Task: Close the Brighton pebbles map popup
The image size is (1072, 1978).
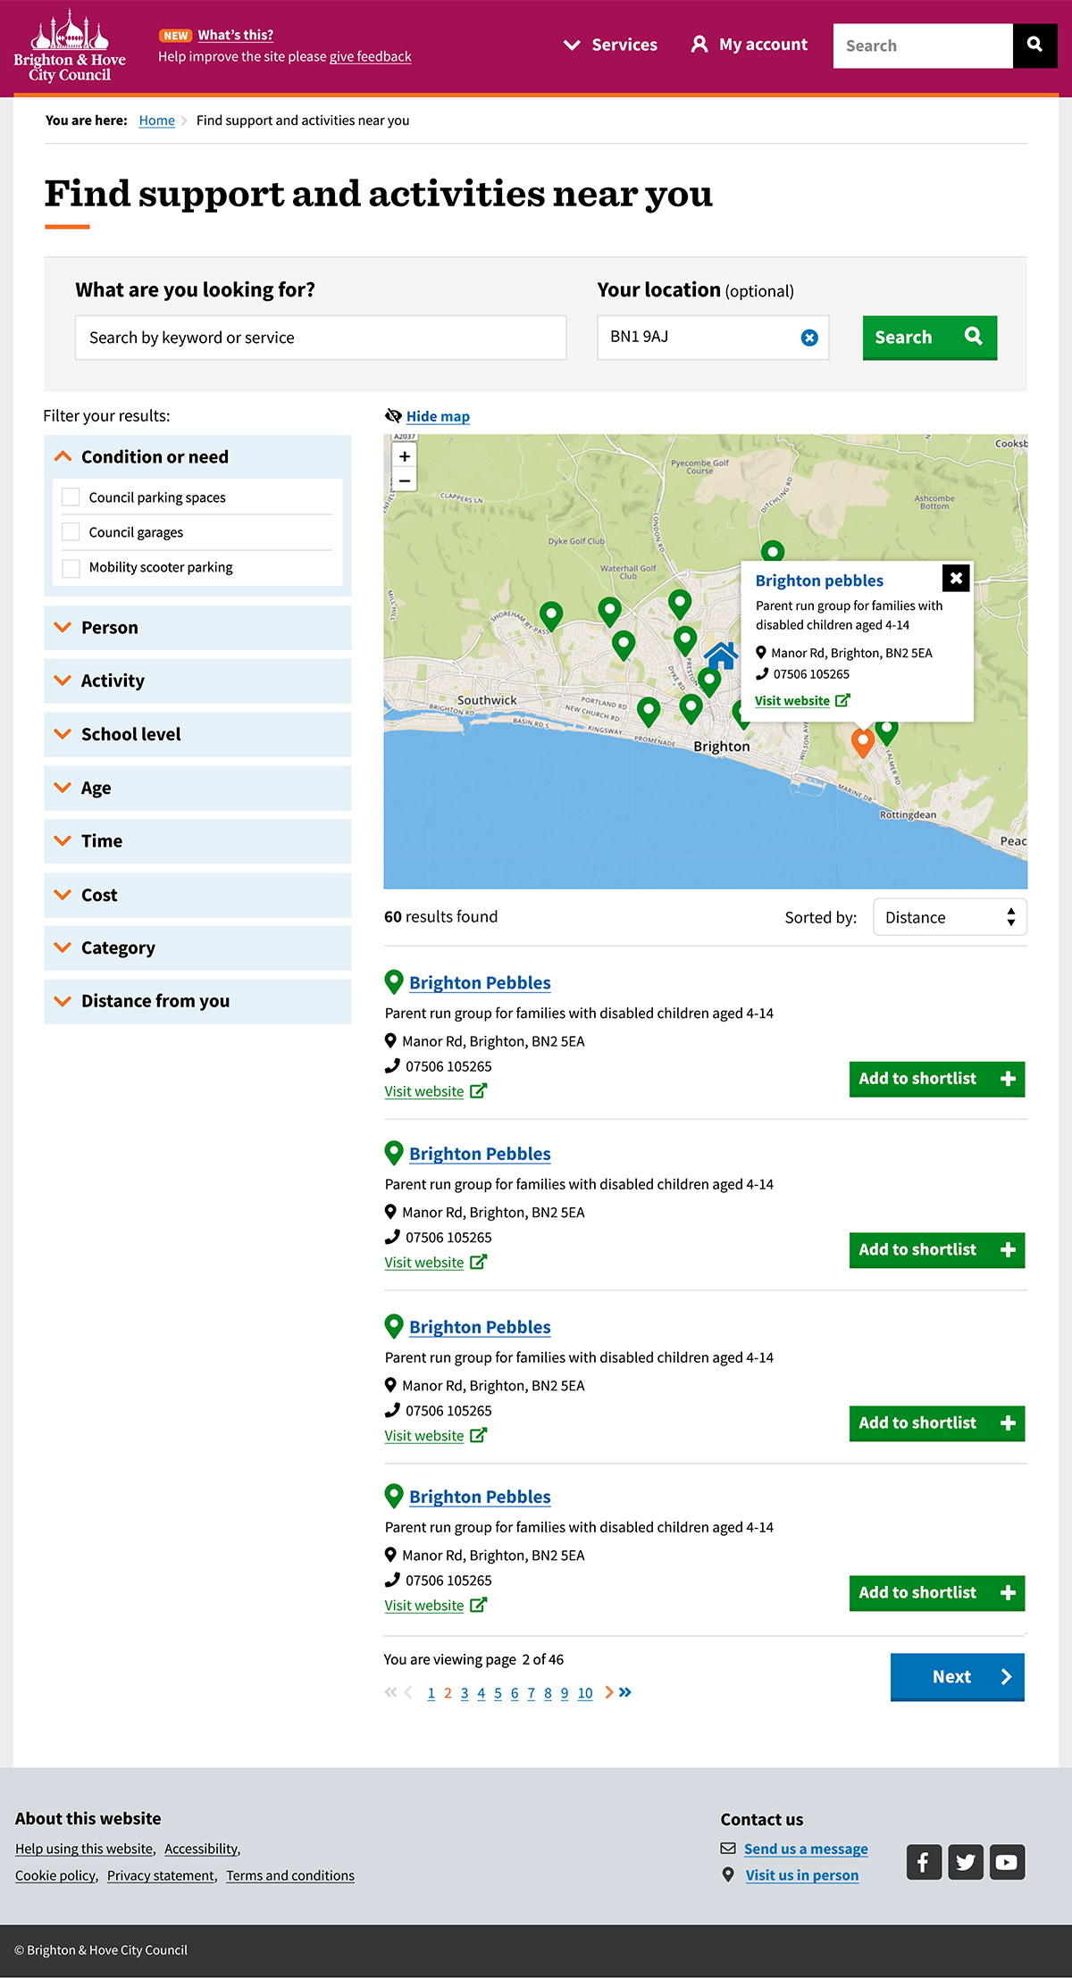Action: pos(956,578)
